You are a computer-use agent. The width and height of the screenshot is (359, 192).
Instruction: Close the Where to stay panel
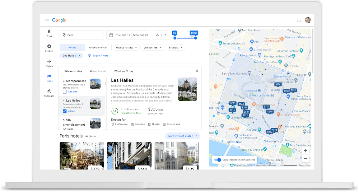197,71
